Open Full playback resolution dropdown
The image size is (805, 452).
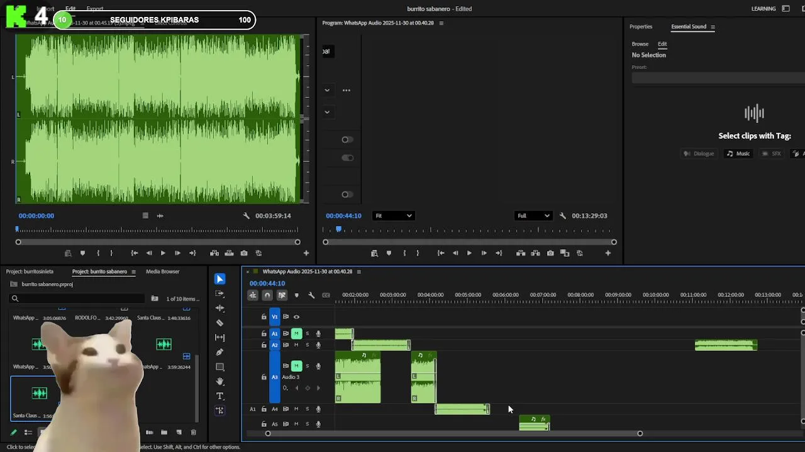coord(533,216)
